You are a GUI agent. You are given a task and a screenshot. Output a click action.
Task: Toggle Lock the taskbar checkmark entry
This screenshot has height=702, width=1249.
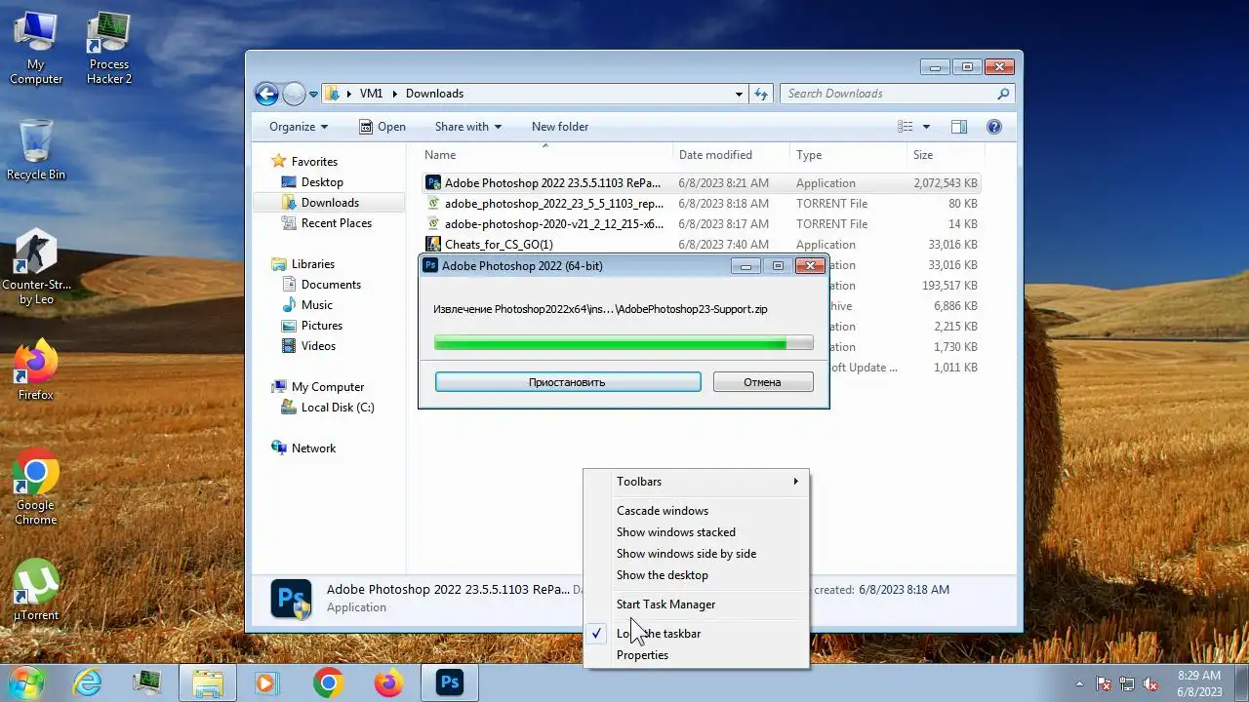coord(697,634)
